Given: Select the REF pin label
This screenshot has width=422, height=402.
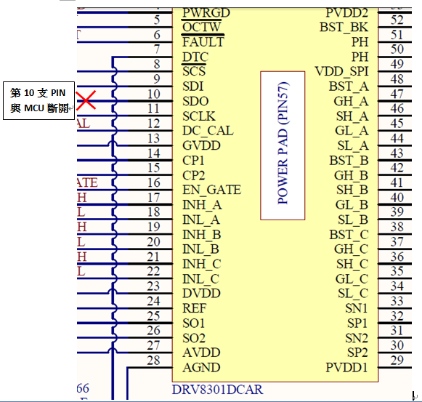Looking at the screenshot, I should [195, 308].
